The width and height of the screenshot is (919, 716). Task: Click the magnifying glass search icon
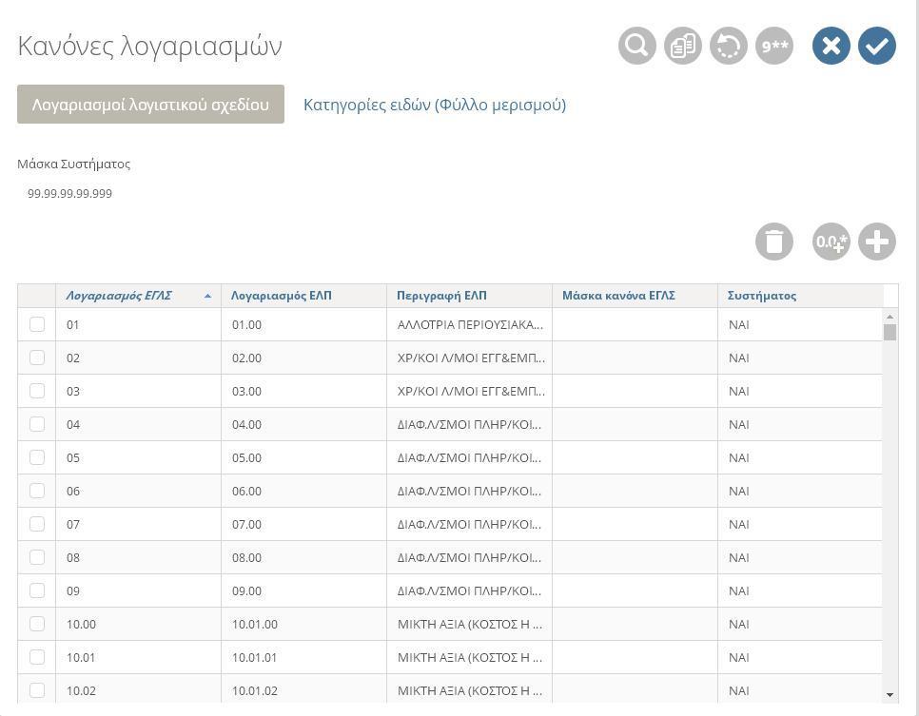tap(636, 46)
